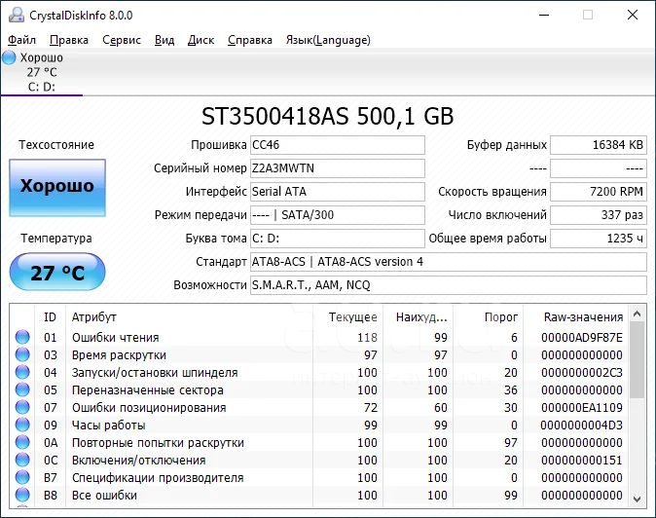
Task: Click the CrystalDiskInfo app icon in title bar
Action: point(17,15)
